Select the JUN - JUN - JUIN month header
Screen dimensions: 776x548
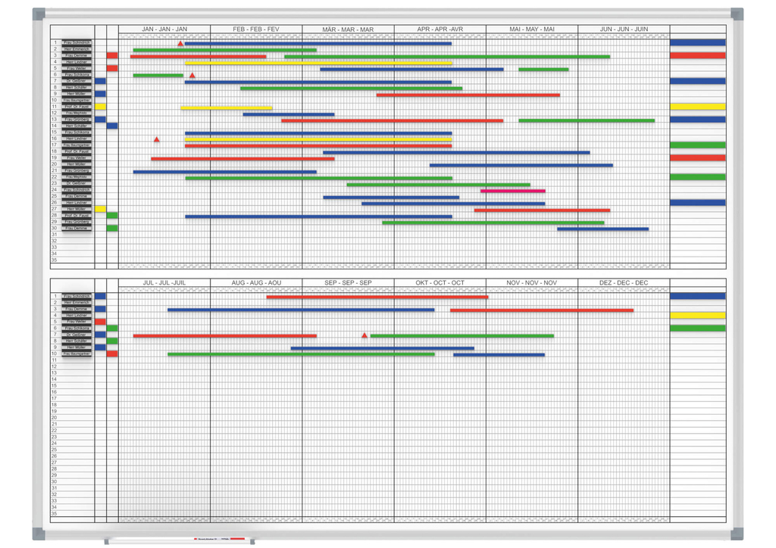tap(624, 30)
